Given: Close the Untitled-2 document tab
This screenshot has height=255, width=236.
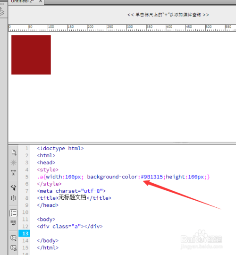Looking at the screenshot, I should (x=41, y=1).
